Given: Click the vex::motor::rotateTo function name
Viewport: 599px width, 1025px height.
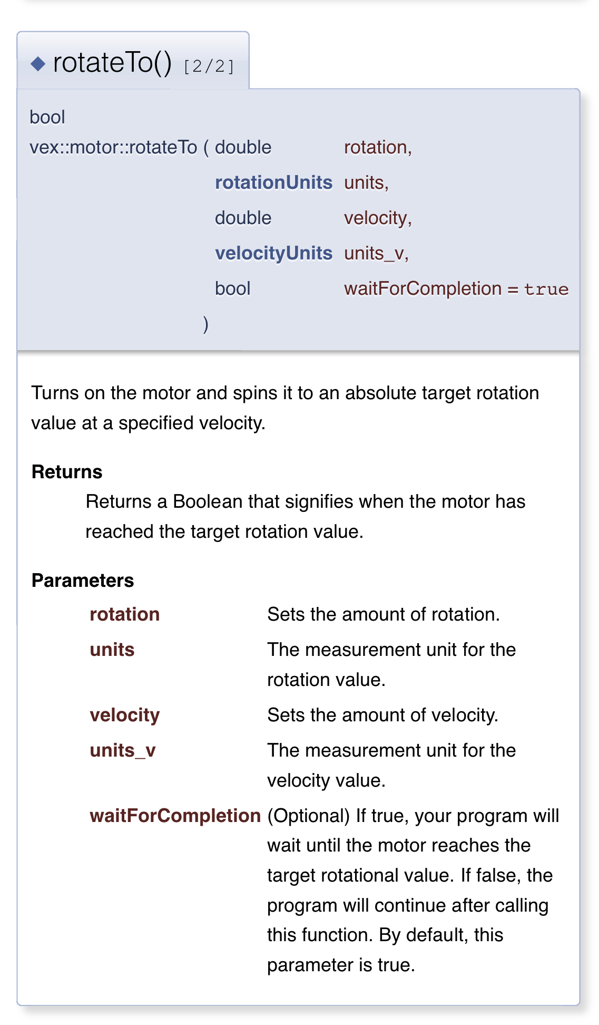Looking at the screenshot, I should (x=113, y=147).
